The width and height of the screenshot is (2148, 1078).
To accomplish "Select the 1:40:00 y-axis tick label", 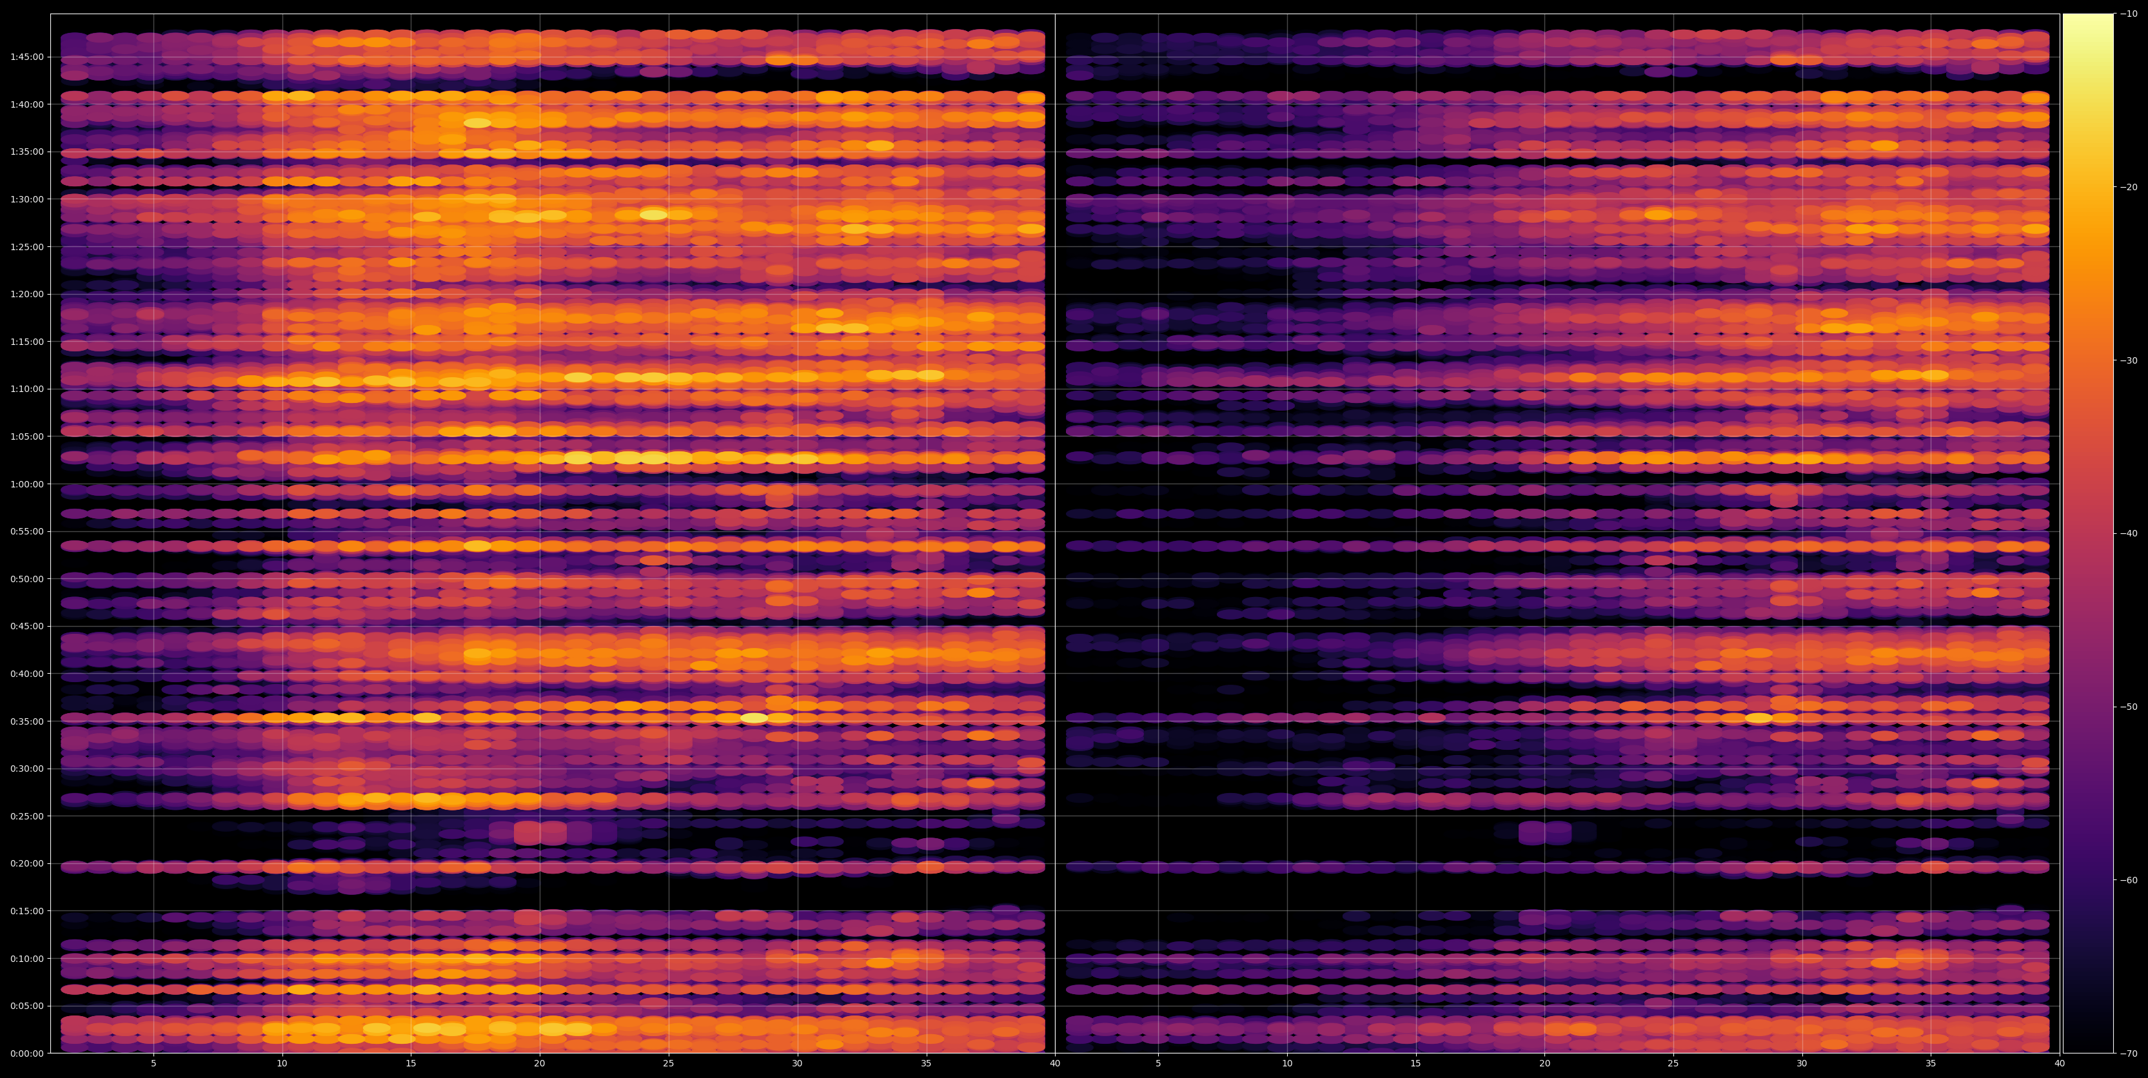I will (26, 104).
